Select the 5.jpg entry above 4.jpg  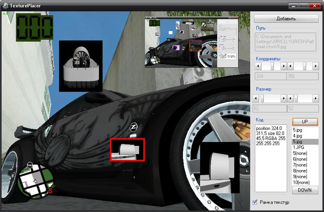(305, 130)
